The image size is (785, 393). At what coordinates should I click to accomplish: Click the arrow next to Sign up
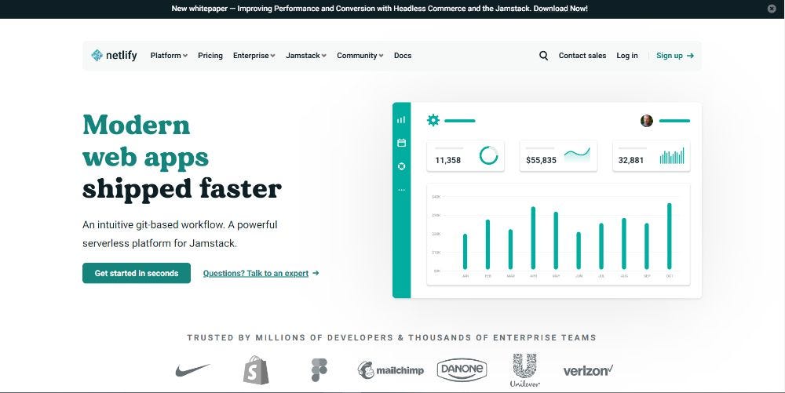point(690,56)
